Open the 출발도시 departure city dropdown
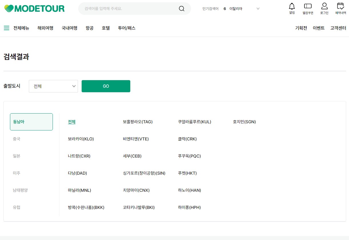This screenshot has width=349, height=240. 53,86
